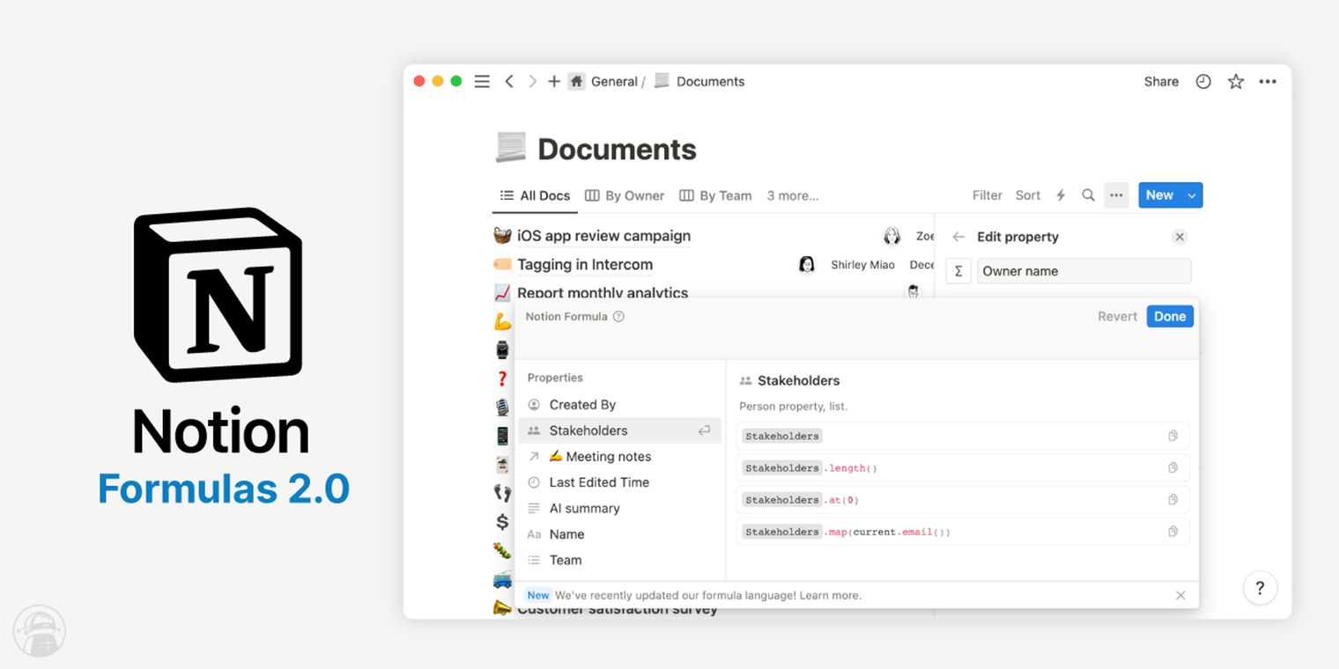Open the help question mark button
Screen dimensions: 1339x669
point(1260,589)
